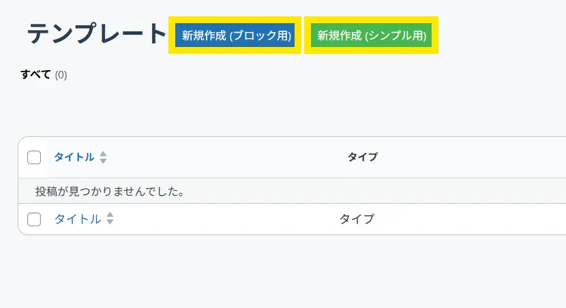566x308 pixels.
Task: Click the descending sort arrow beside header タイトル
Action: point(103,161)
